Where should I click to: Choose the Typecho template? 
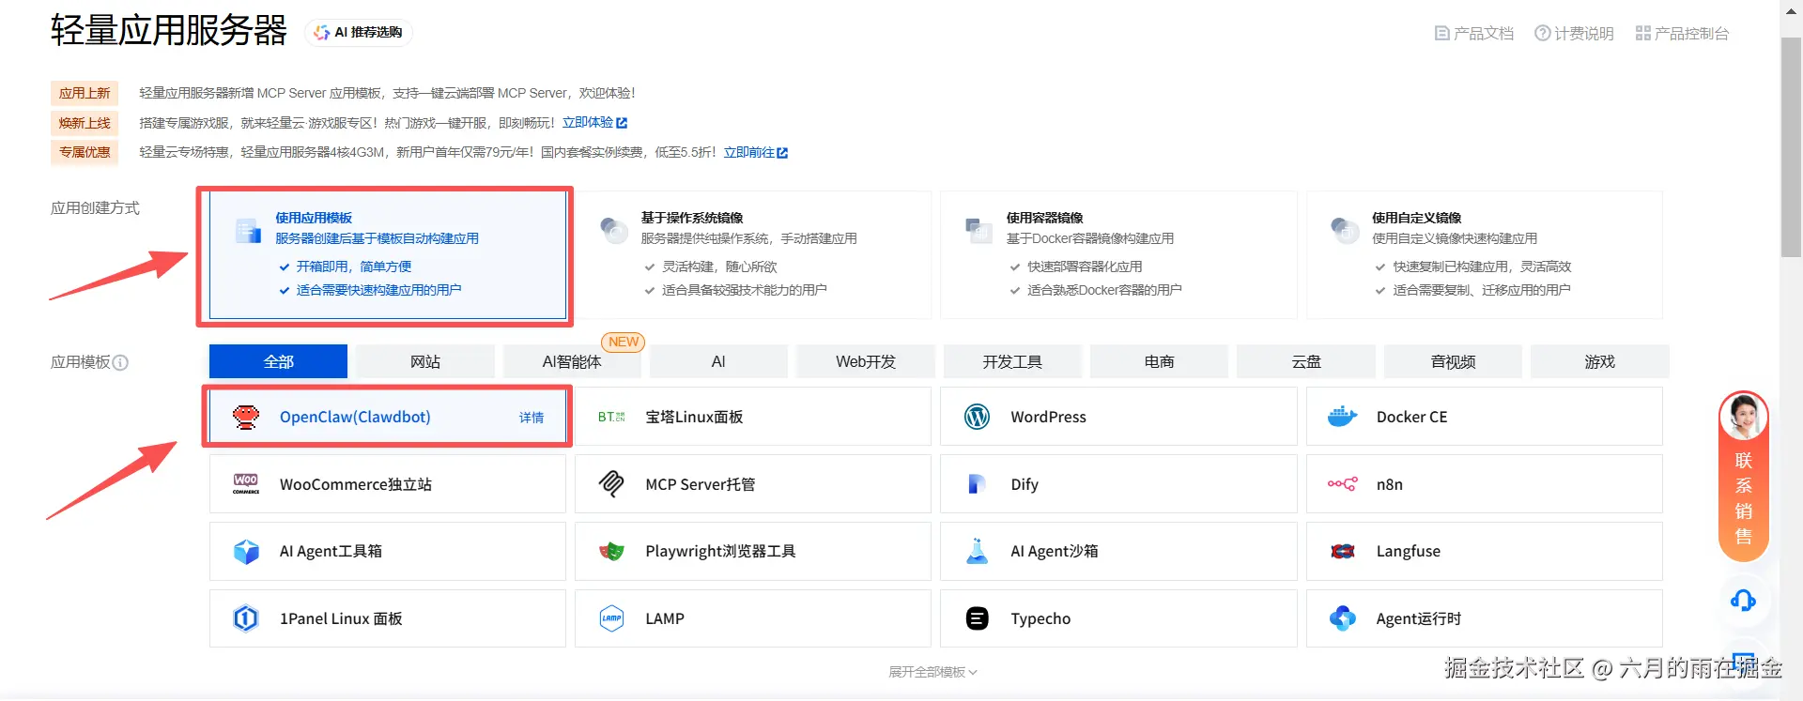(x=1118, y=618)
